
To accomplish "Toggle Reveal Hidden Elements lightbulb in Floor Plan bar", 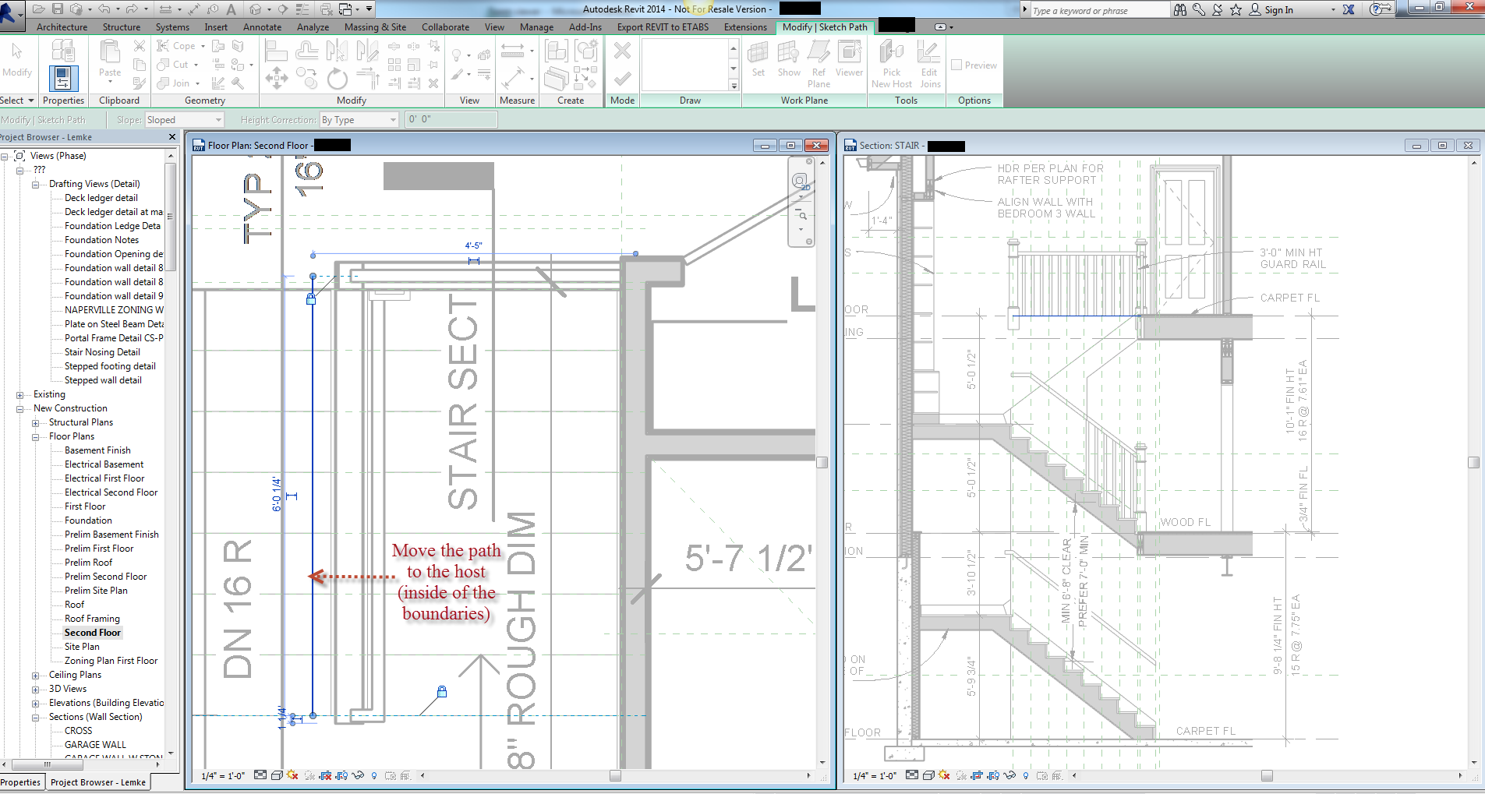I will pos(374,775).
